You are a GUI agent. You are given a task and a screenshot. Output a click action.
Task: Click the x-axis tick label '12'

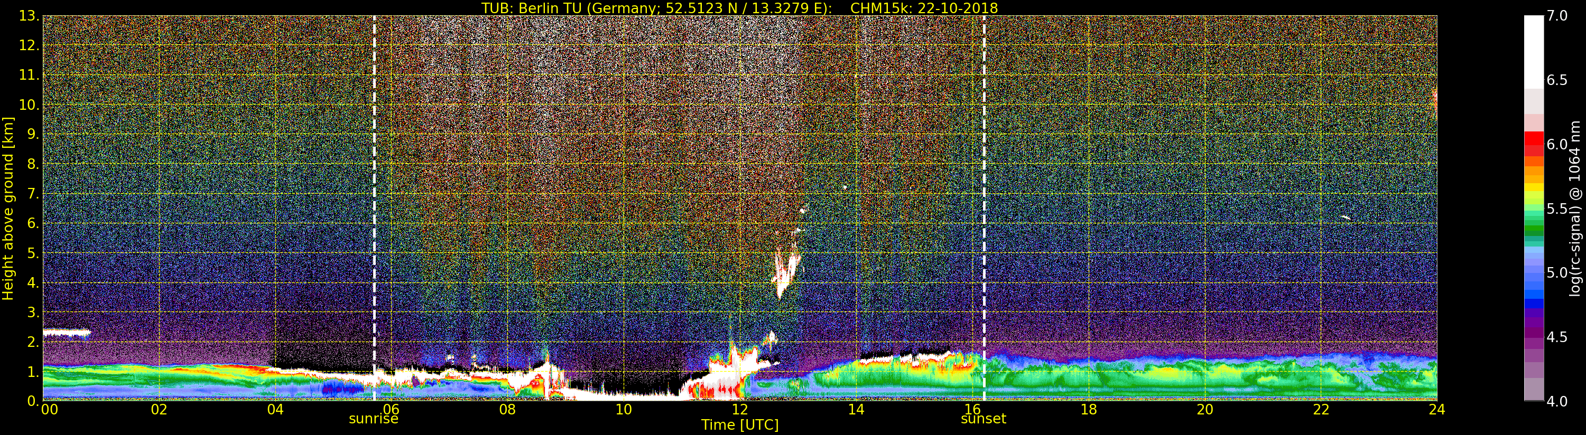pyautogui.click(x=740, y=410)
